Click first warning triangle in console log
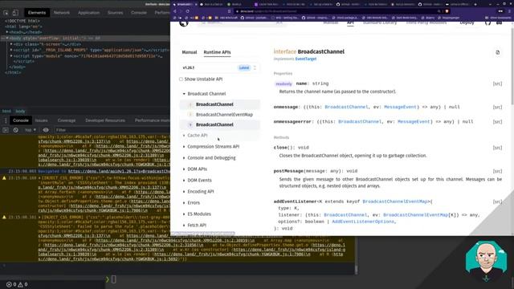The width and height of the screenshot is (514, 289). click(4, 178)
